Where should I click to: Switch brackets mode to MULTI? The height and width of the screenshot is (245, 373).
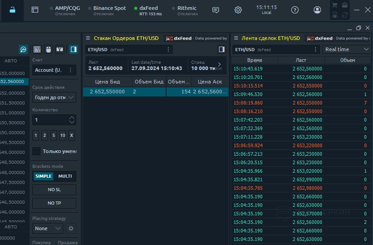(x=65, y=176)
